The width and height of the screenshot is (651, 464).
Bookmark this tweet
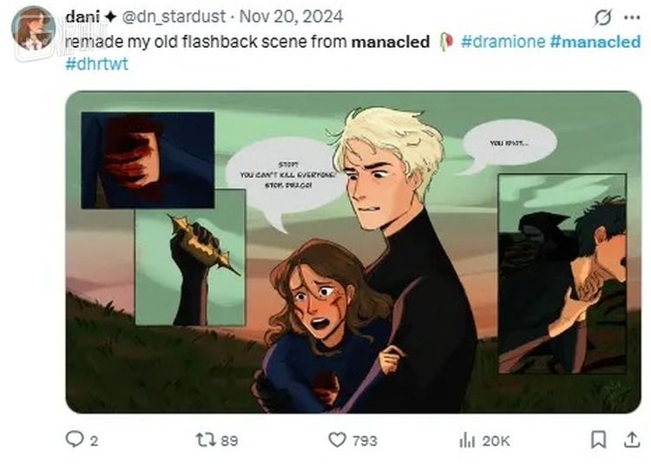coord(598,441)
